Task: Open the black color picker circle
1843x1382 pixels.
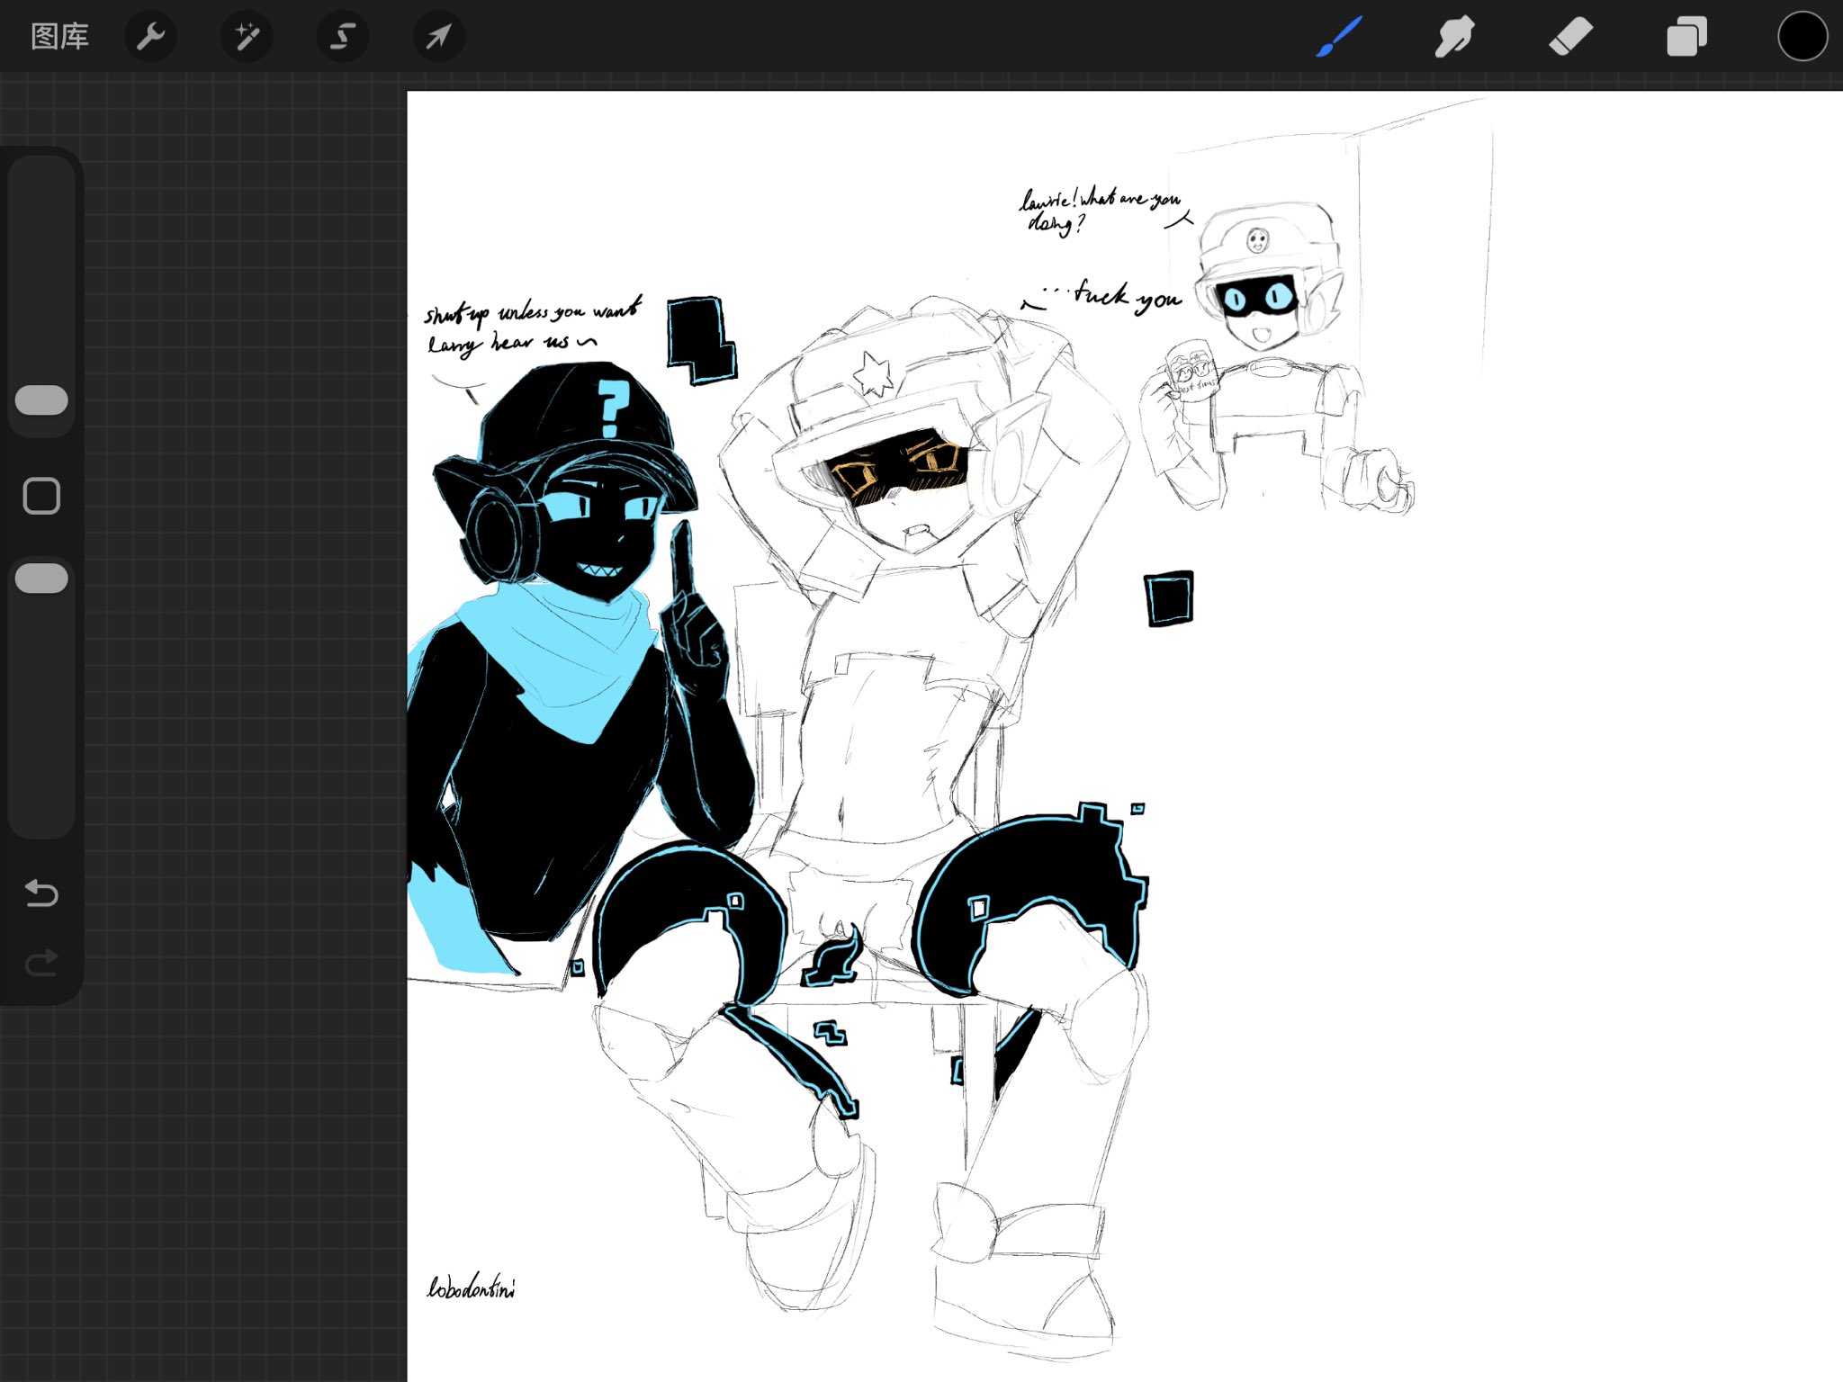Action: (1802, 37)
